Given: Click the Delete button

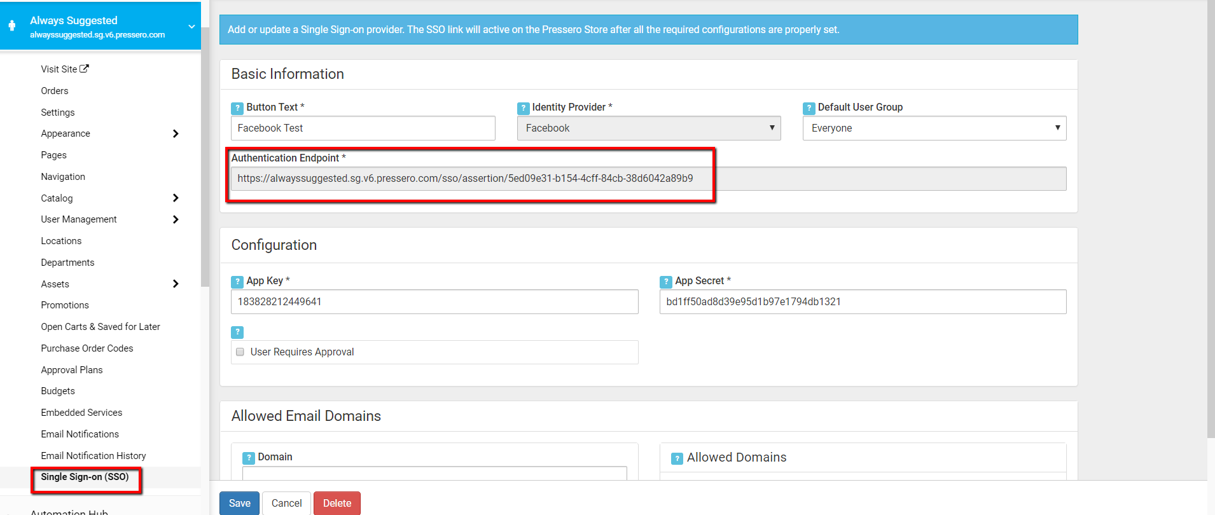Looking at the screenshot, I should click(337, 503).
